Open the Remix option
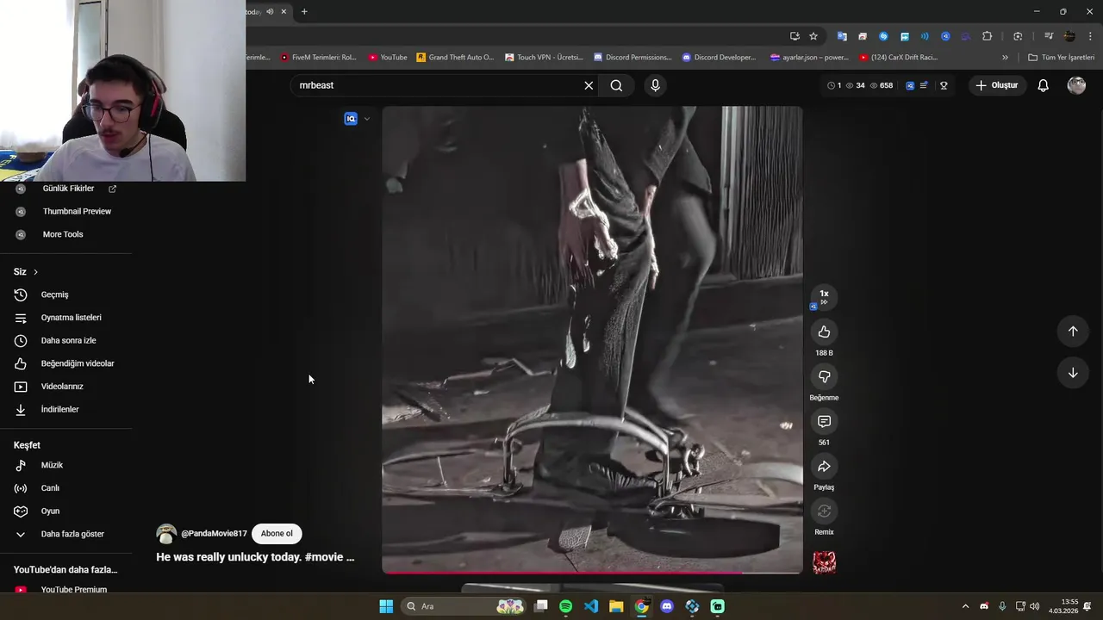Screen dimensions: 1103x620 (824, 511)
